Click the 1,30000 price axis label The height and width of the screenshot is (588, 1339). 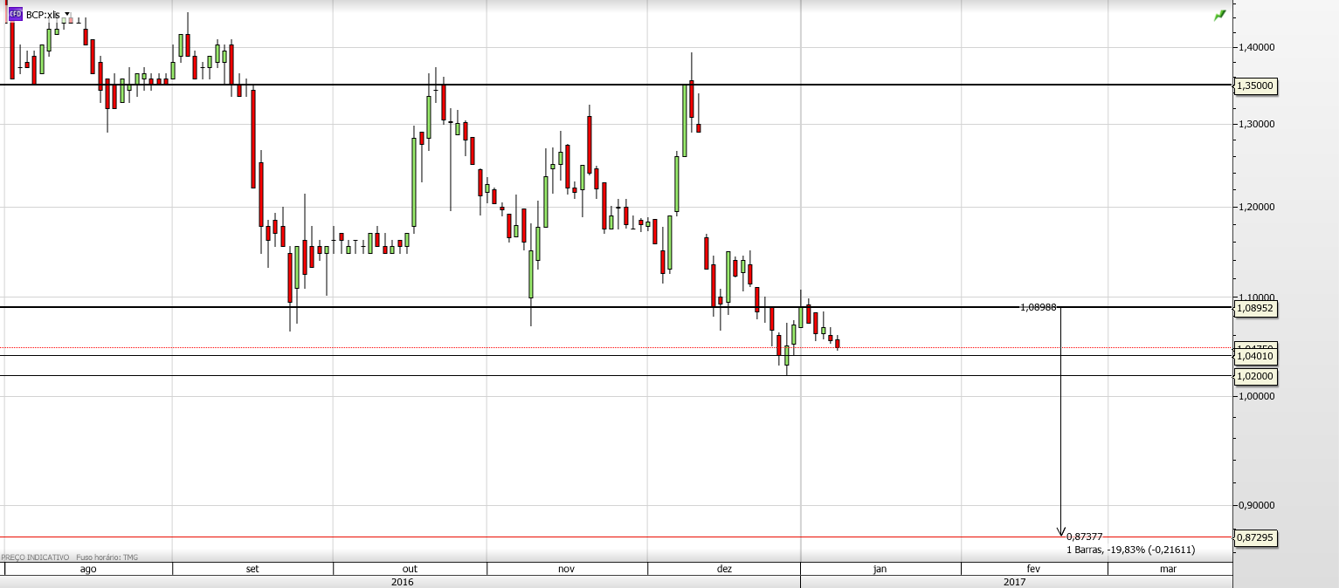(1257, 124)
